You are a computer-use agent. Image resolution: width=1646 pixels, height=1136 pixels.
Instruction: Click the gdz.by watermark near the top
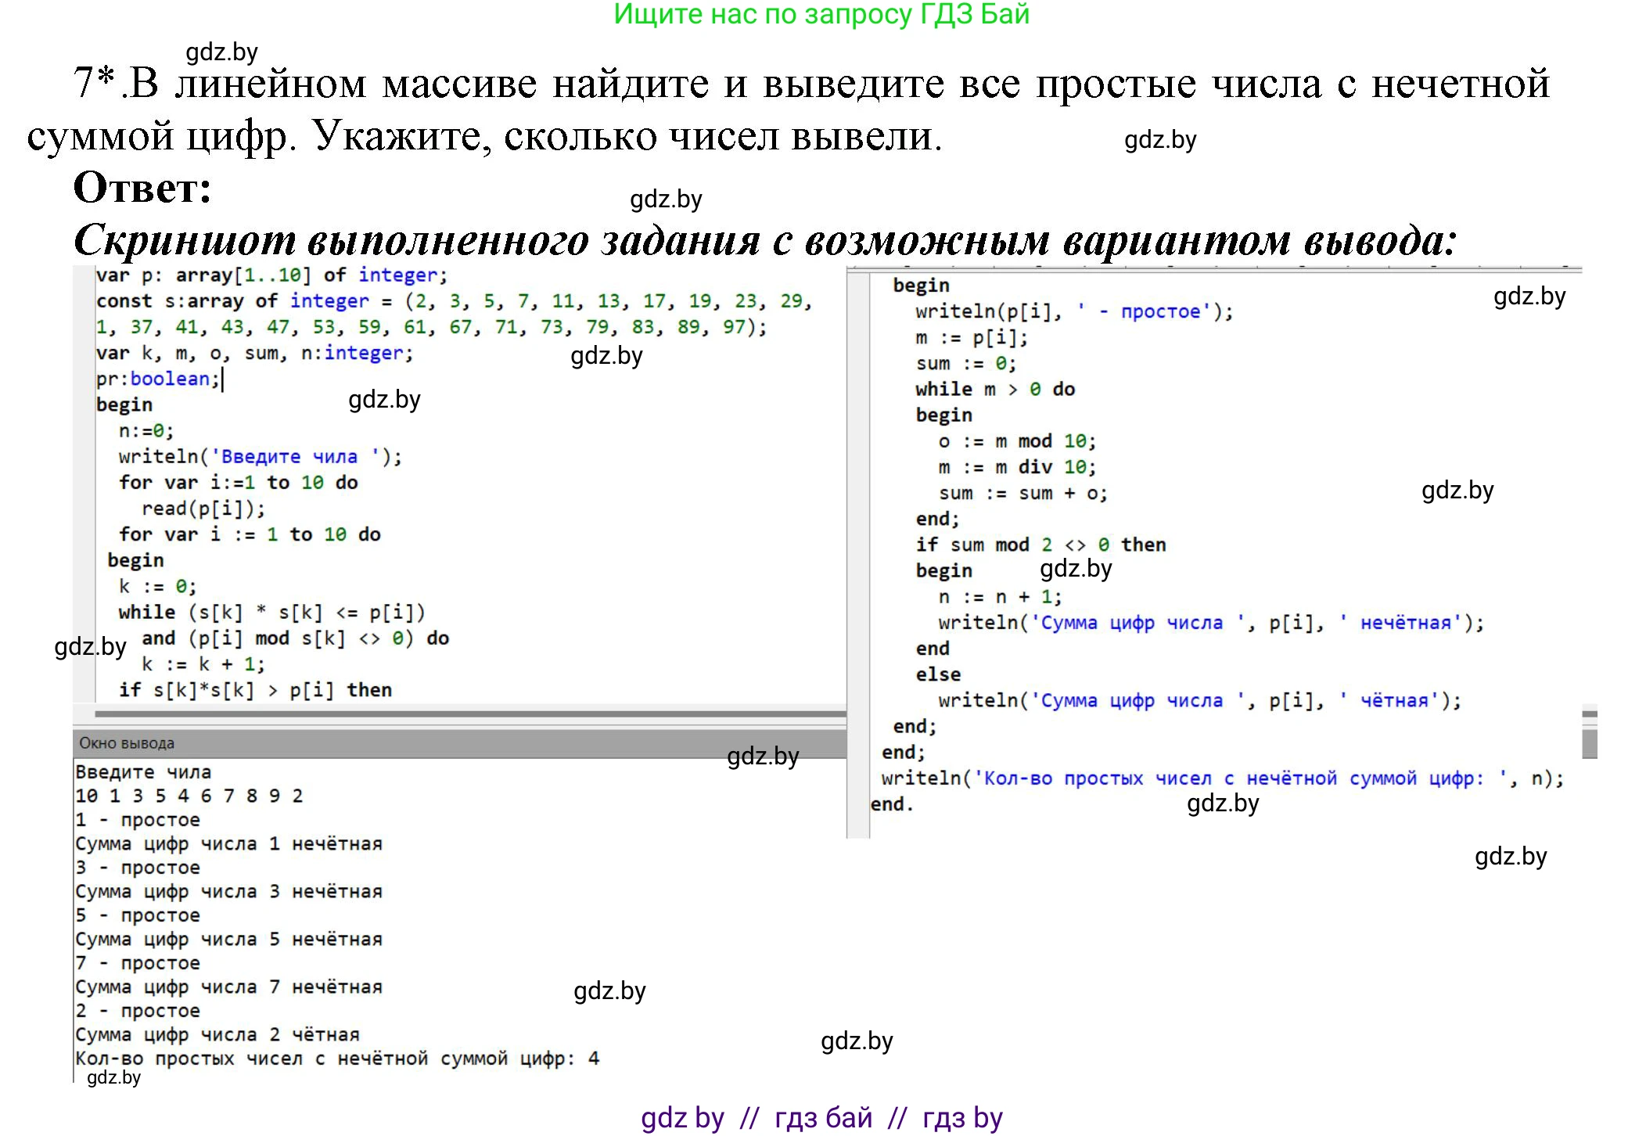click(x=221, y=53)
